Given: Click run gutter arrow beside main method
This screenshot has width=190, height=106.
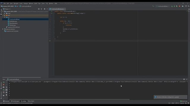Looking at the screenshot, I should pyautogui.click(x=52, y=13).
